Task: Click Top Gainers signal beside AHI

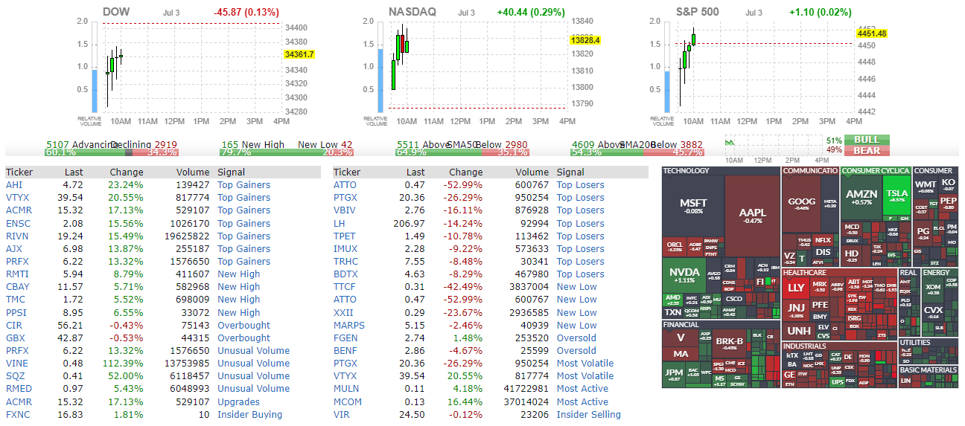Action: click(243, 185)
